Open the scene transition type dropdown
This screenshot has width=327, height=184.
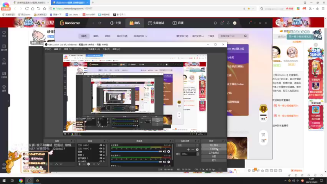[187, 145]
